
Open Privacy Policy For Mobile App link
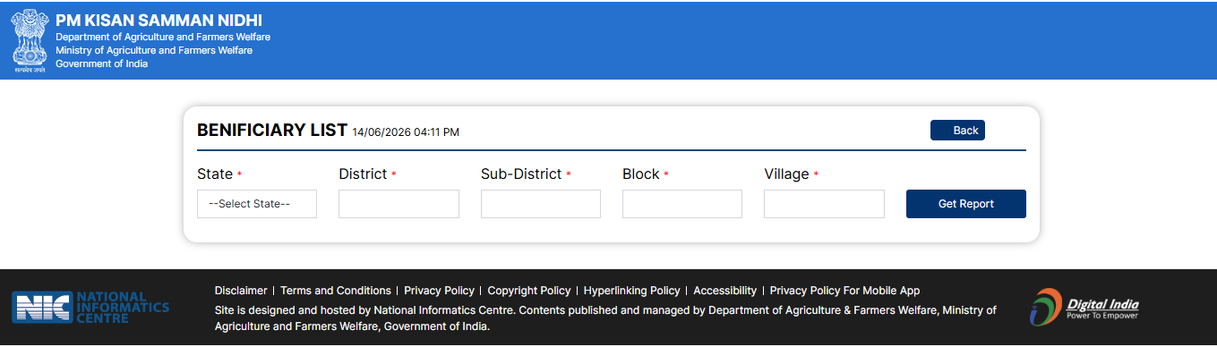[x=844, y=291]
